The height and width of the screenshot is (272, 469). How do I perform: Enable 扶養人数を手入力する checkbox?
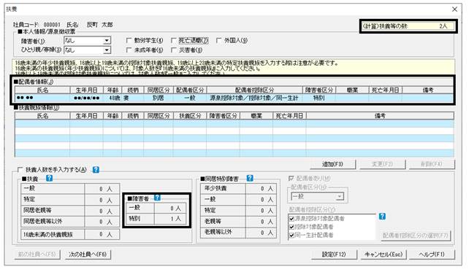click(20, 170)
